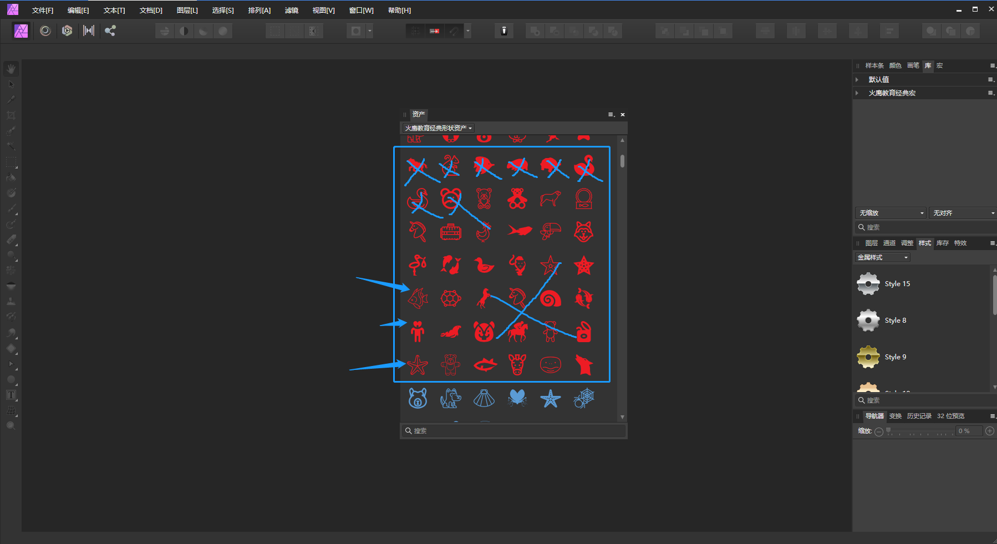997x544 pixels.
Task: Select the Color Picker tool
Action: [11, 99]
